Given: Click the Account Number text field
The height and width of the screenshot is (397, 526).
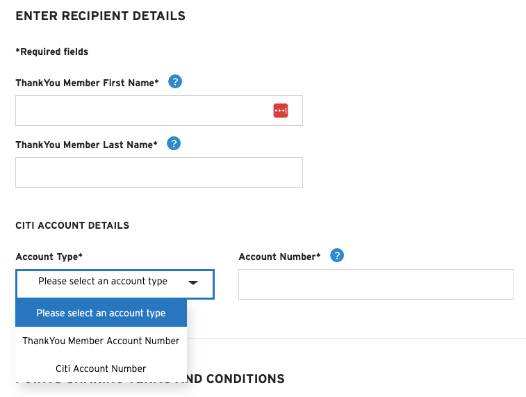Looking at the screenshot, I should (x=376, y=284).
